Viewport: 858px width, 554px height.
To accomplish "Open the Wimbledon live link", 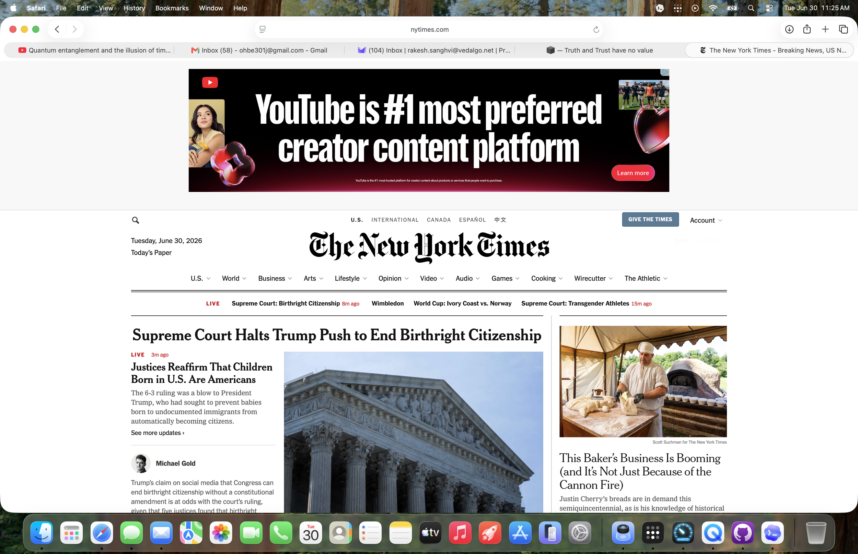I will coord(387,304).
